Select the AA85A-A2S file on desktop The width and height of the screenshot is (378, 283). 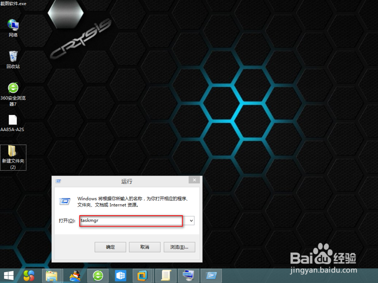[12, 123]
